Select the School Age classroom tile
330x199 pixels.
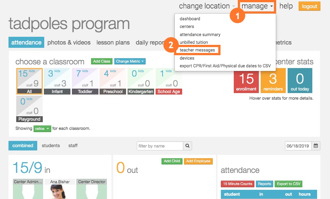point(169,81)
